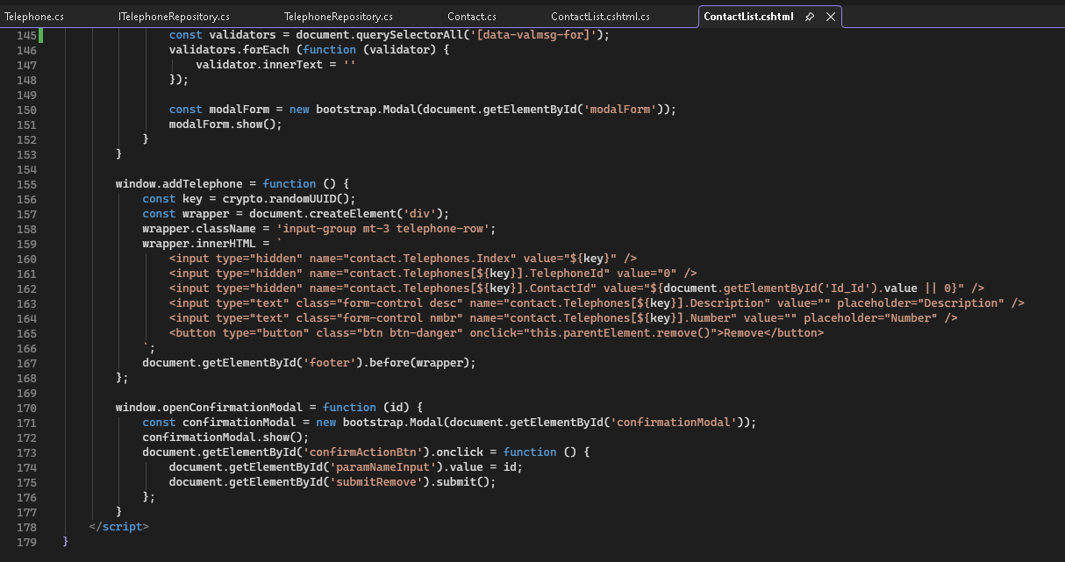The width and height of the screenshot is (1065, 562).
Task: Click 'const modalForm' on line 150
Action: [219, 110]
